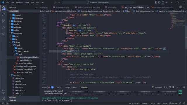This screenshot has width=187, height=105.
Task: Open the Search view in the activity bar
Action: (3, 15)
